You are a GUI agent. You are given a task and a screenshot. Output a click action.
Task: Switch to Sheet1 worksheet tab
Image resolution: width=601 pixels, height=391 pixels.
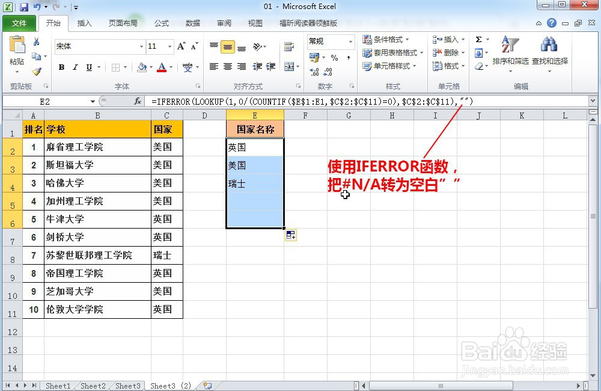point(58,386)
